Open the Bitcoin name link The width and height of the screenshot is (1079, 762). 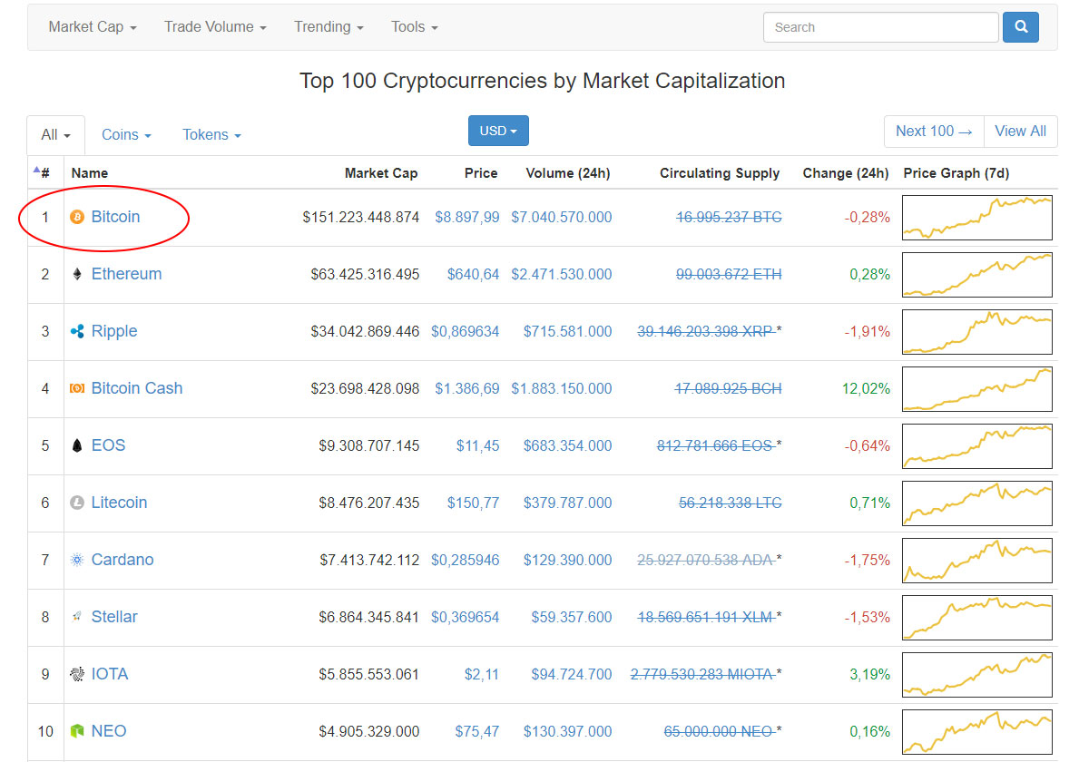click(115, 217)
